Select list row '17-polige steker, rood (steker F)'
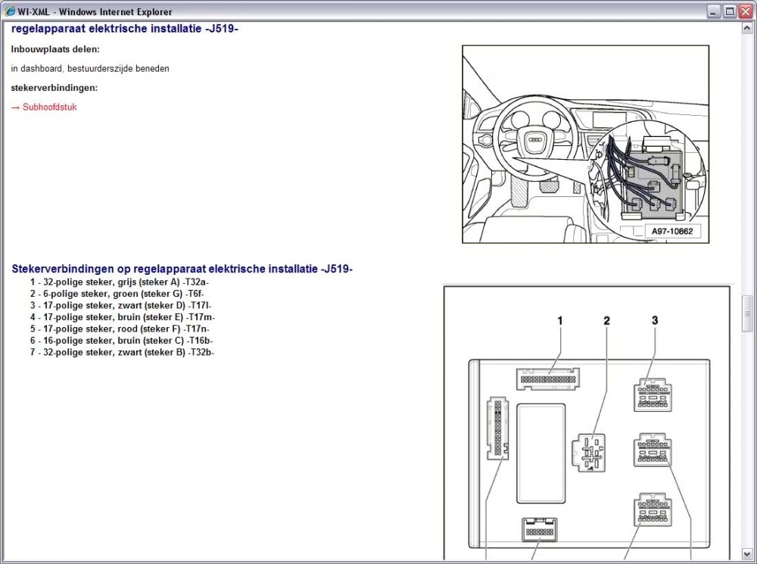 [120, 329]
